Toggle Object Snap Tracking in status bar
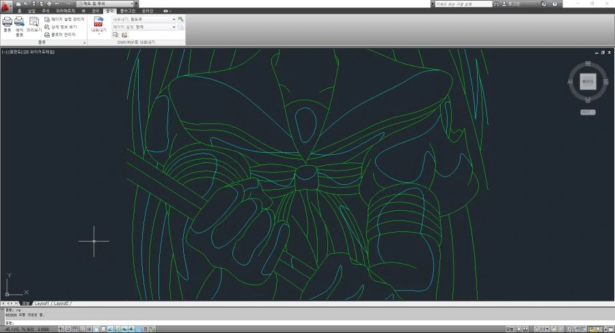Screen dimensions: 615x333 point(110,330)
